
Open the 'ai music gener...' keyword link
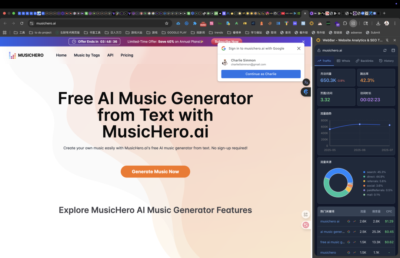tap(332, 232)
